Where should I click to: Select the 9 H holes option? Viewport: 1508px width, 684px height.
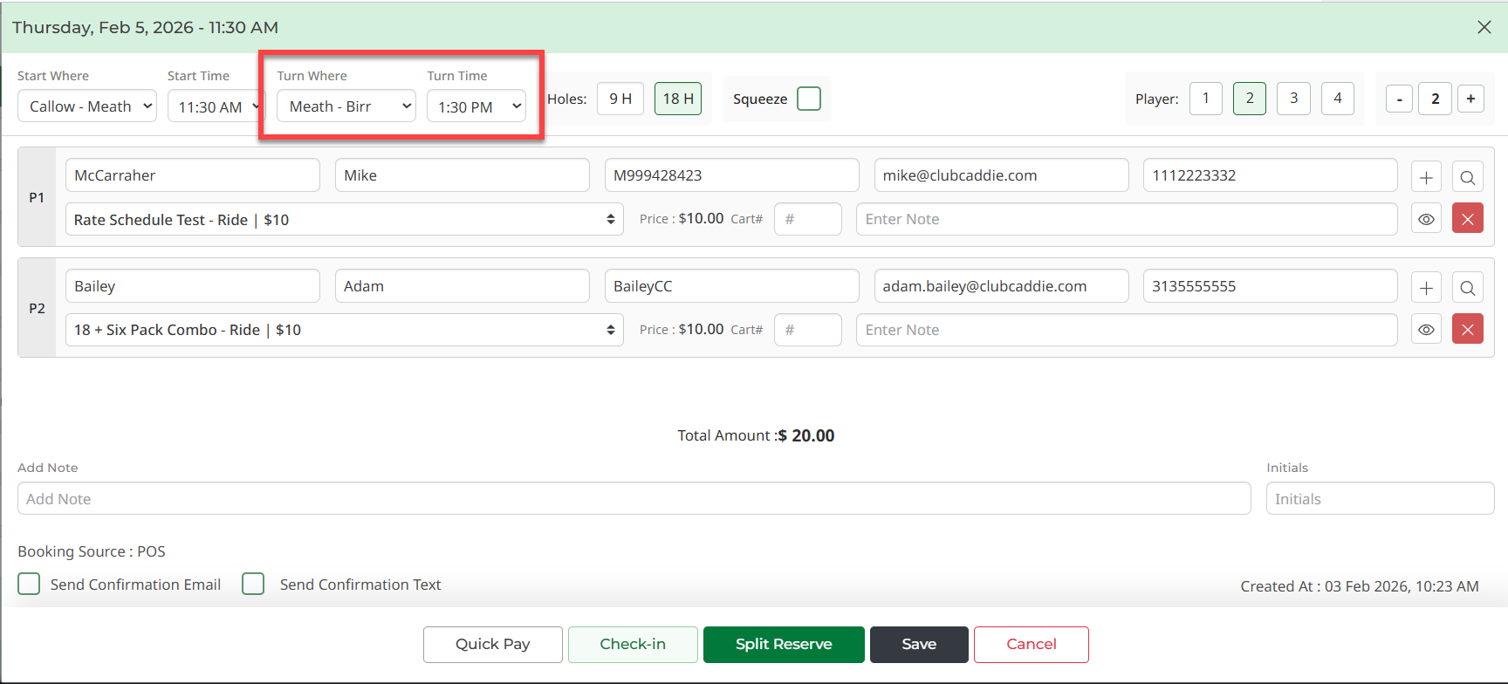pos(620,99)
